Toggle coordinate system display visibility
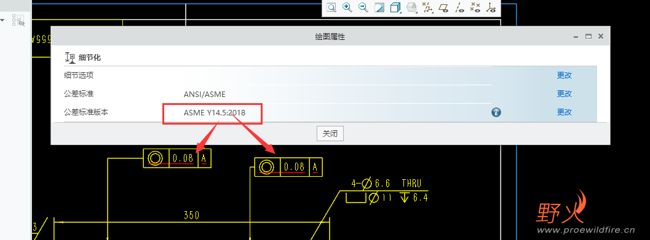 pos(491,7)
